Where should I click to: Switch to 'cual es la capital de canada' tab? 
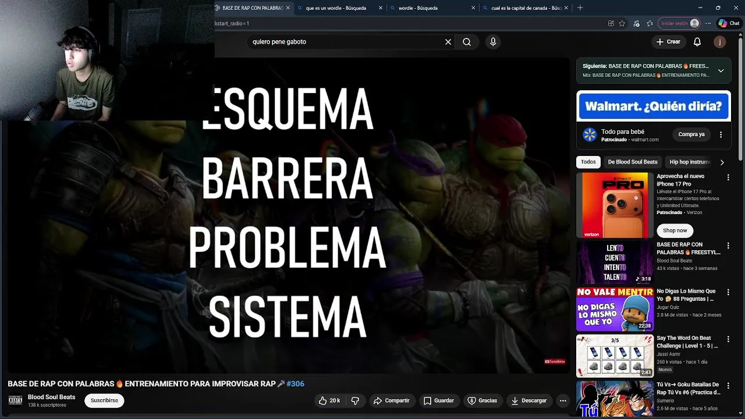point(525,8)
